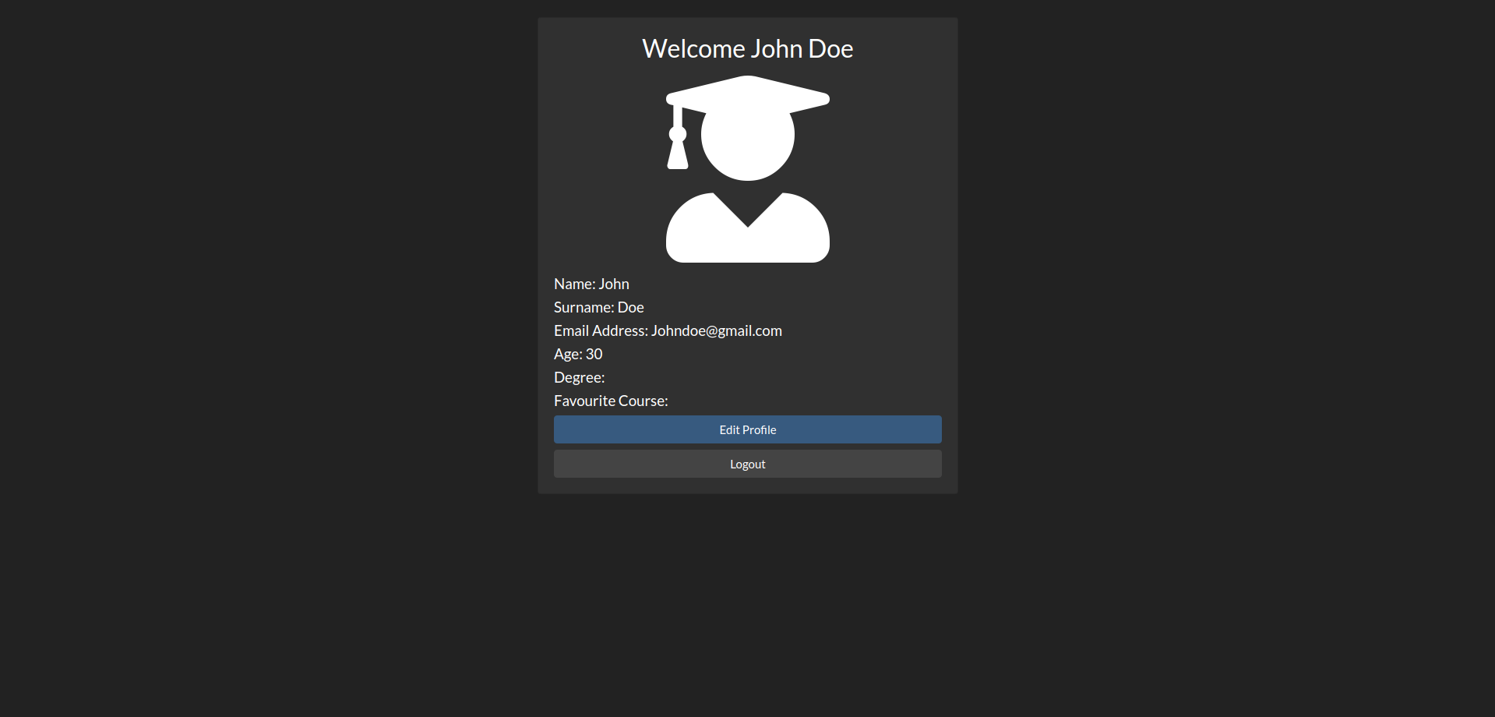
Task: Click the tassel hanging from the cap
Action: tap(678, 148)
